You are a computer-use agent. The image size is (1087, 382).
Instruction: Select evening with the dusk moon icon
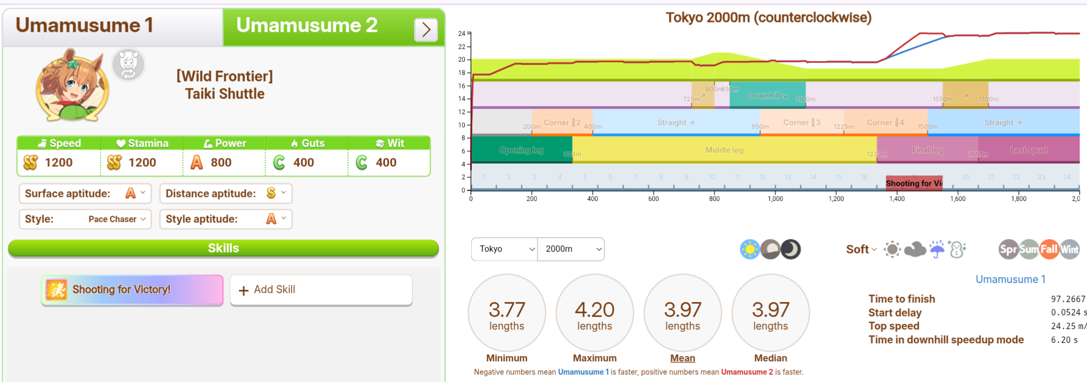770,249
